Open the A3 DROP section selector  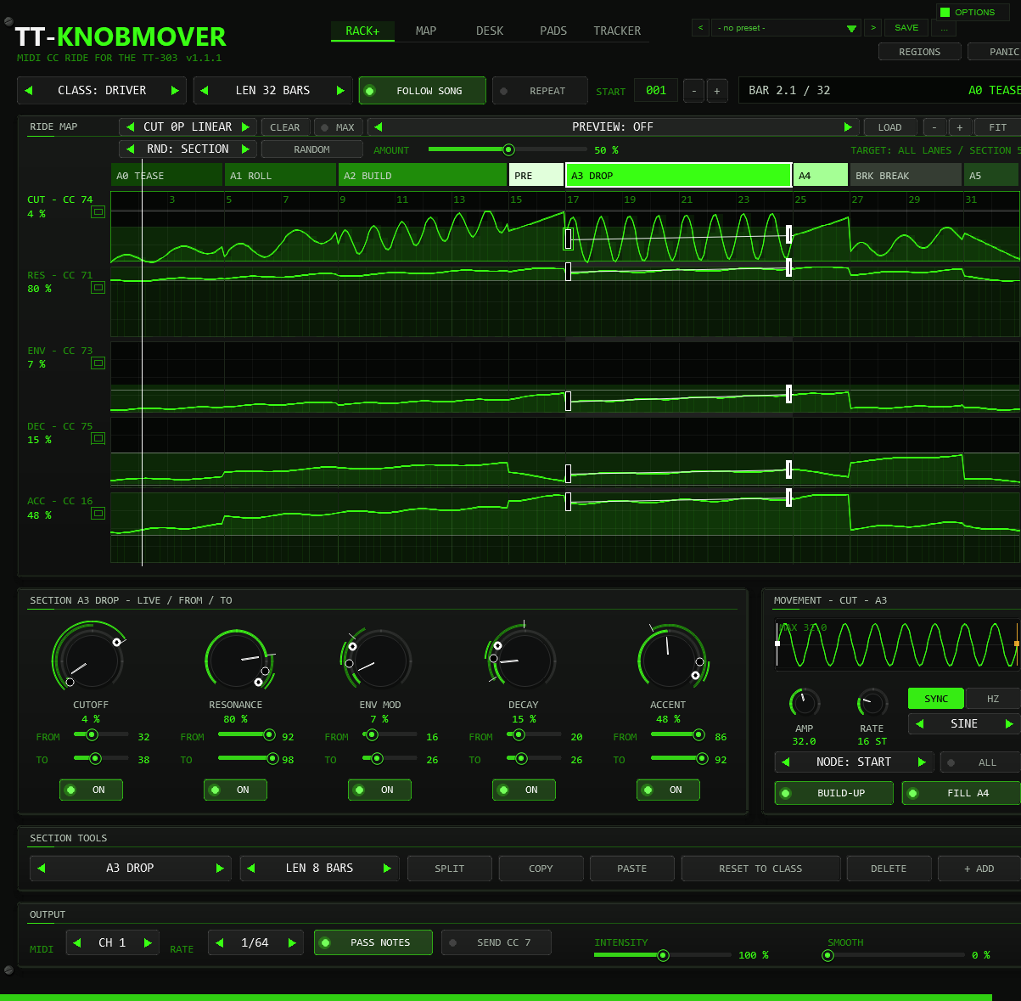coord(130,869)
